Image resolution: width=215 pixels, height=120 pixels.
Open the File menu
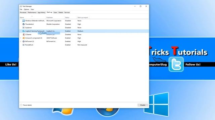[21, 9]
